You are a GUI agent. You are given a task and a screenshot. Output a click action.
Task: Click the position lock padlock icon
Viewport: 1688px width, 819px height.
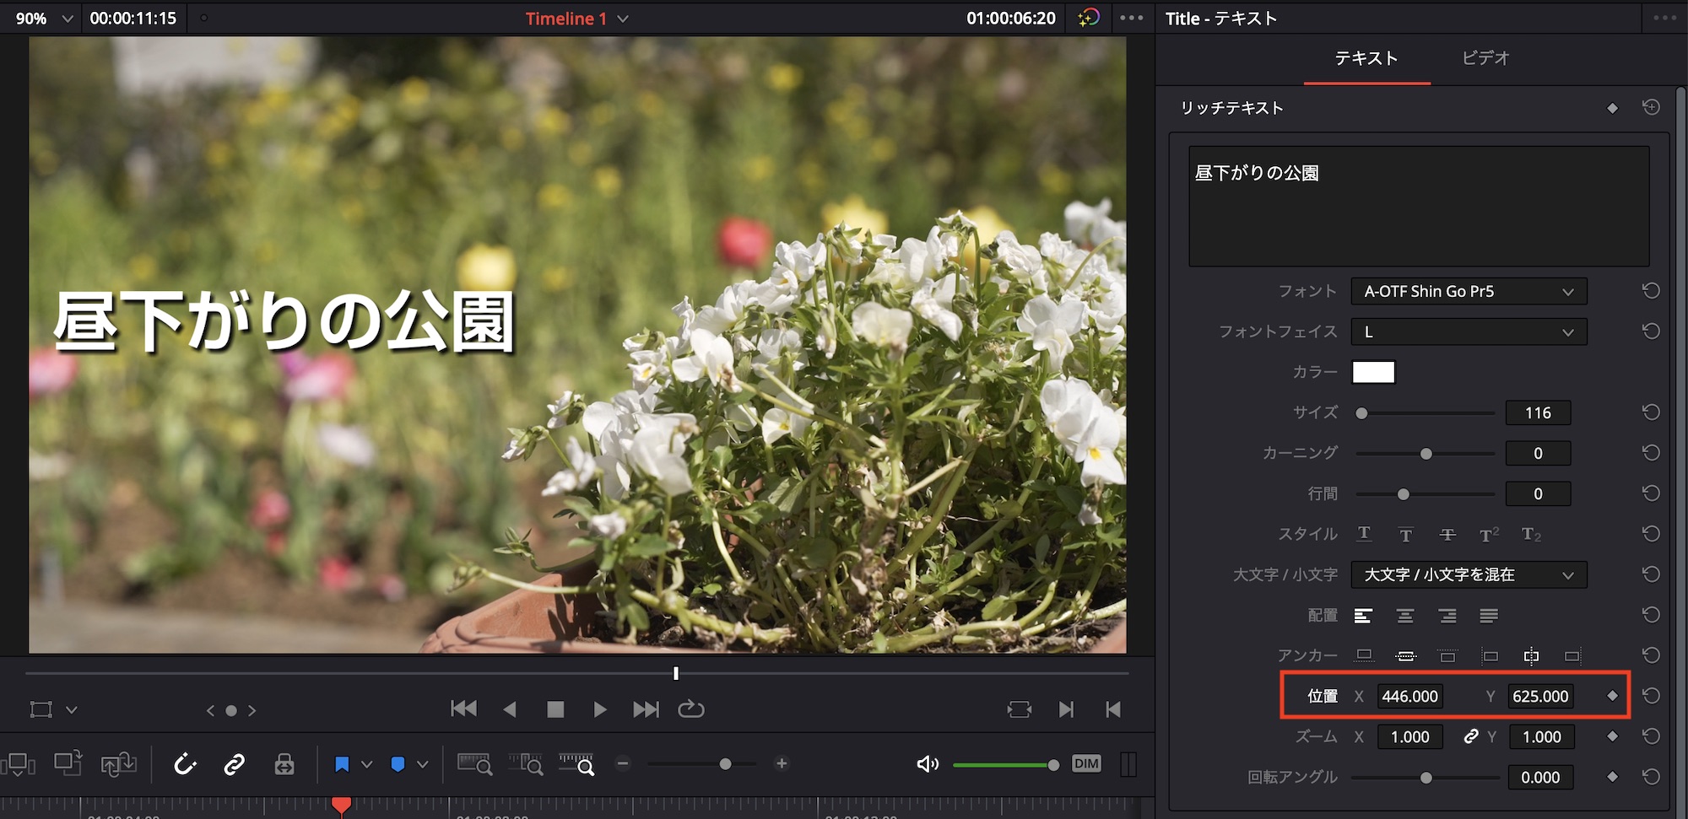pyautogui.click(x=284, y=764)
